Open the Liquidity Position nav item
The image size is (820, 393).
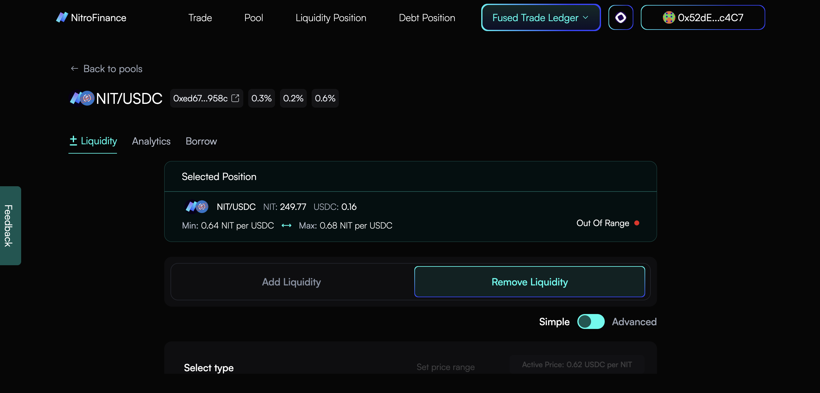pyautogui.click(x=331, y=18)
